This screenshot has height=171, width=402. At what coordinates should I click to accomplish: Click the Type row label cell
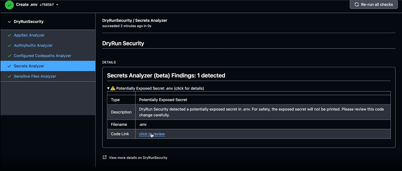[121, 100]
